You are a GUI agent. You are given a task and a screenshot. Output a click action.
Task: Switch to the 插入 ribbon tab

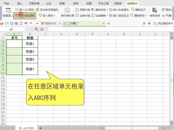point(20,4)
